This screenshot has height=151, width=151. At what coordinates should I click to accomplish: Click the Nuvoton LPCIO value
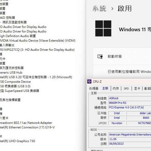117,123
